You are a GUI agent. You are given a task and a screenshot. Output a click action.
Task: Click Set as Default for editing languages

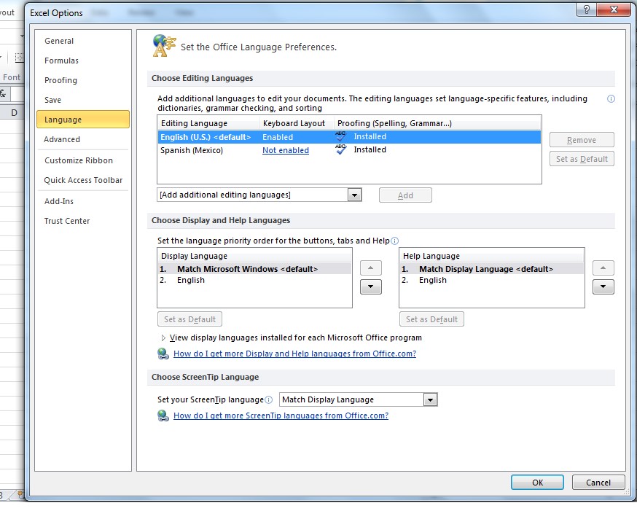coord(582,159)
